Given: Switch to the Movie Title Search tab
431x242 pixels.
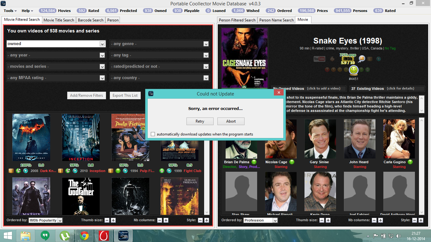Looking at the screenshot, I should pyautogui.click(x=59, y=20).
